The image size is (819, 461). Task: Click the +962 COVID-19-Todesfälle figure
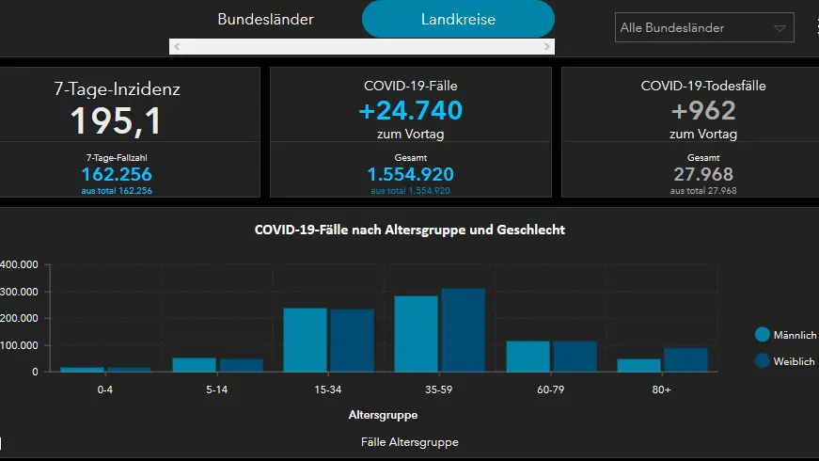pos(702,111)
